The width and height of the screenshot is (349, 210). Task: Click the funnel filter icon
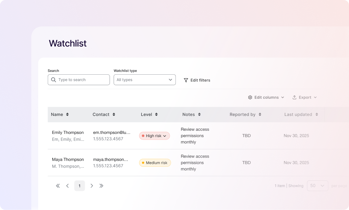tap(186, 80)
